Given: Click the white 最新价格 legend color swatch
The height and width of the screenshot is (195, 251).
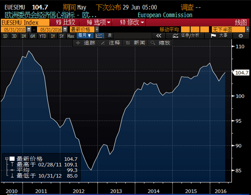Looking at the screenshot, I should tap(12, 158).
